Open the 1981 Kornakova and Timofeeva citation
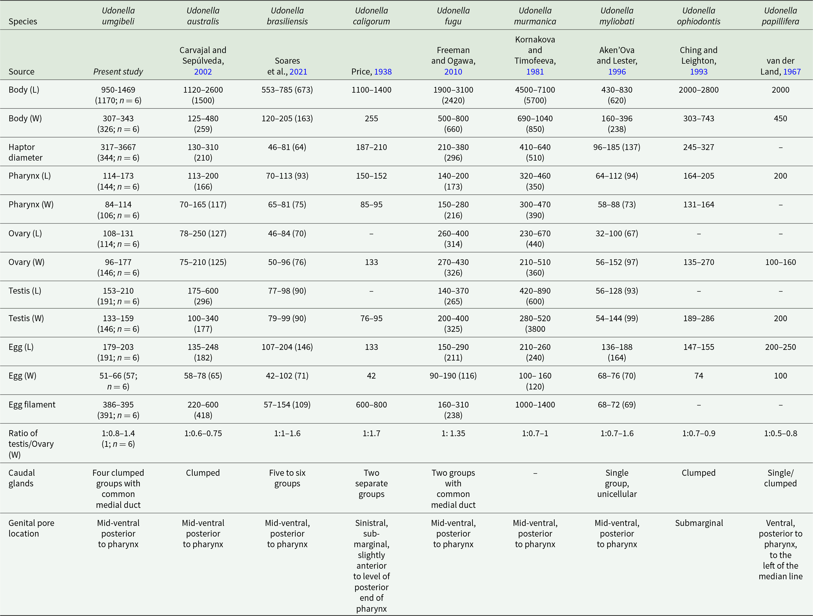This screenshot has width=813, height=616. coord(535,72)
